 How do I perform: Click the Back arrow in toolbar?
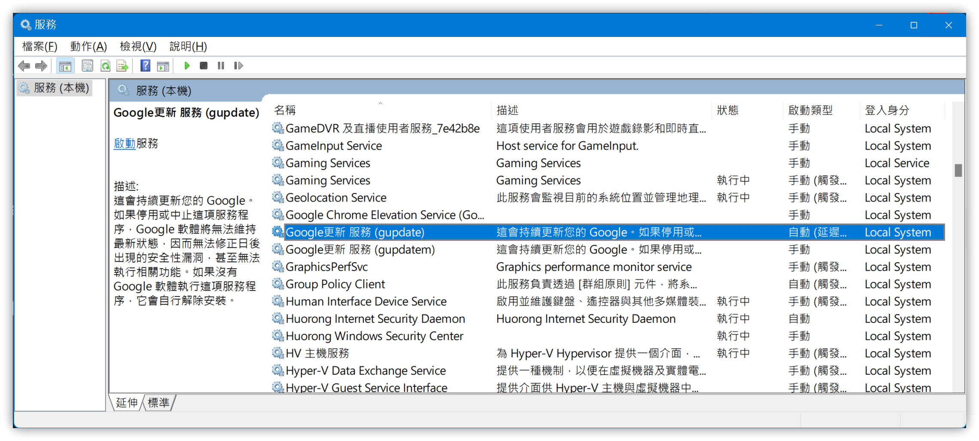(24, 66)
